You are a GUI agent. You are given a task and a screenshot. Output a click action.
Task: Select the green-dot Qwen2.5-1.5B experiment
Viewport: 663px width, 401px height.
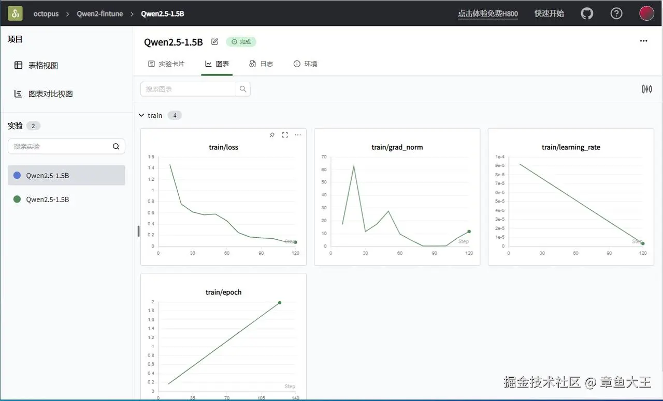pyautogui.click(x=66, y=199)
